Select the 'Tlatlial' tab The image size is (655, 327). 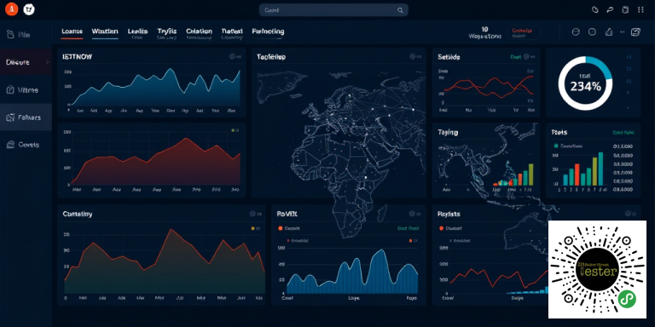pyautogui.click(x=232, y=32)
